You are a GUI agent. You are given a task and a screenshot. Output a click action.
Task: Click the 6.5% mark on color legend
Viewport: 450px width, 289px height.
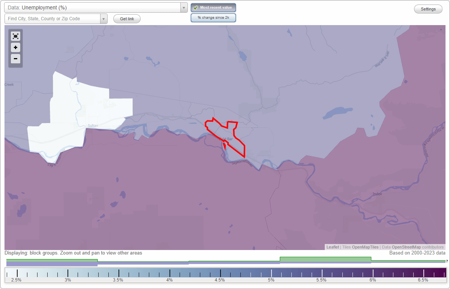click(423, 280)
